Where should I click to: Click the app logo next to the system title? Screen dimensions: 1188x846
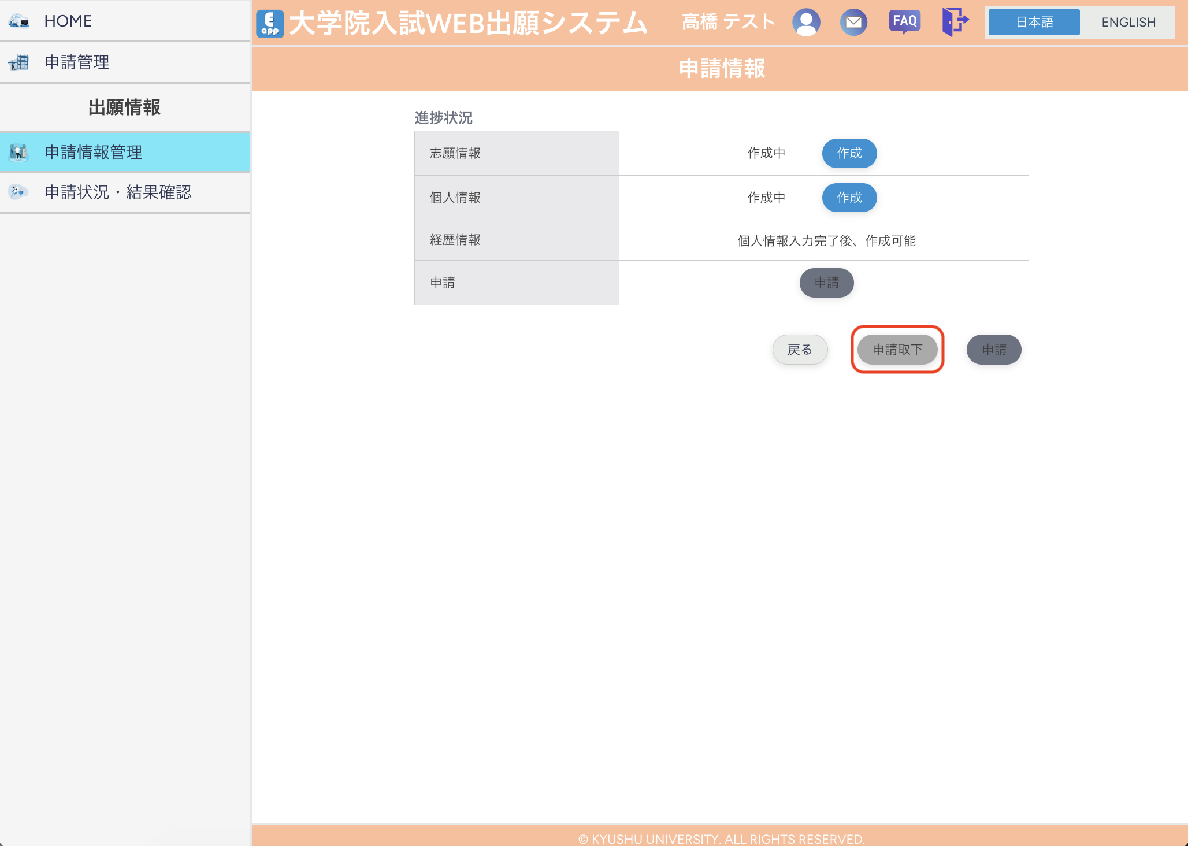click(269, 23)
